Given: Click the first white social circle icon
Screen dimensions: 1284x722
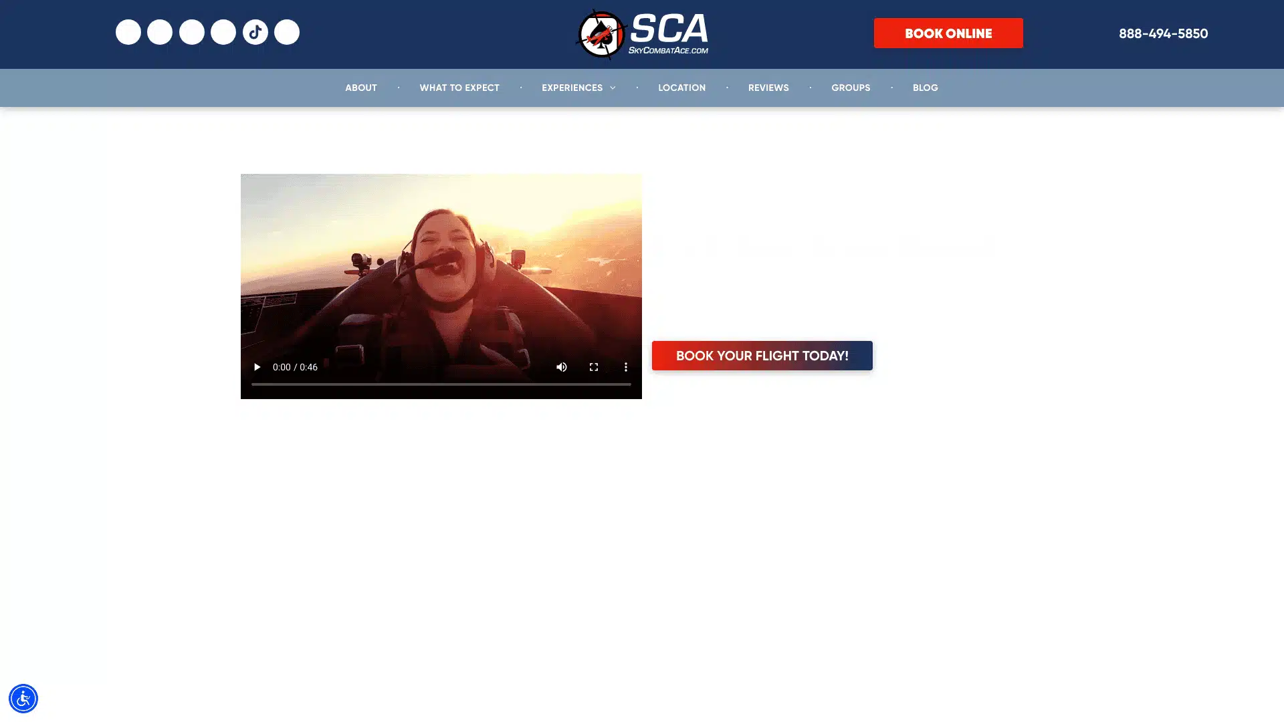Looking at the screenshot, I should pos(128,32).
